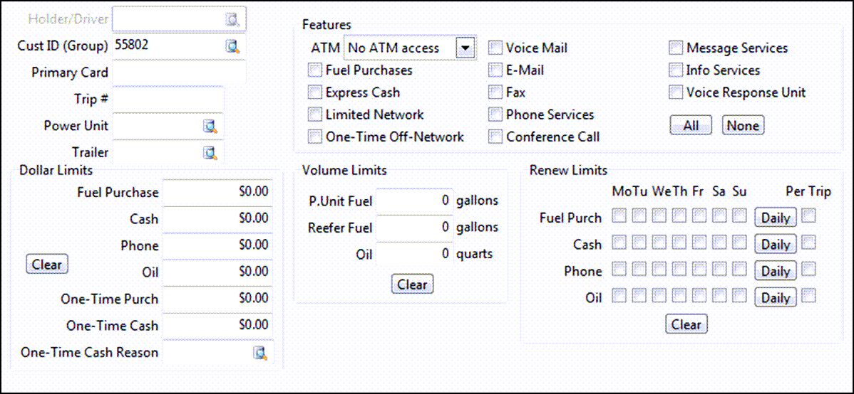Viewport: 854px width, 394px height.
Task: Click the Holder/Driver lookup icon
Action: [x=232, y=20]
